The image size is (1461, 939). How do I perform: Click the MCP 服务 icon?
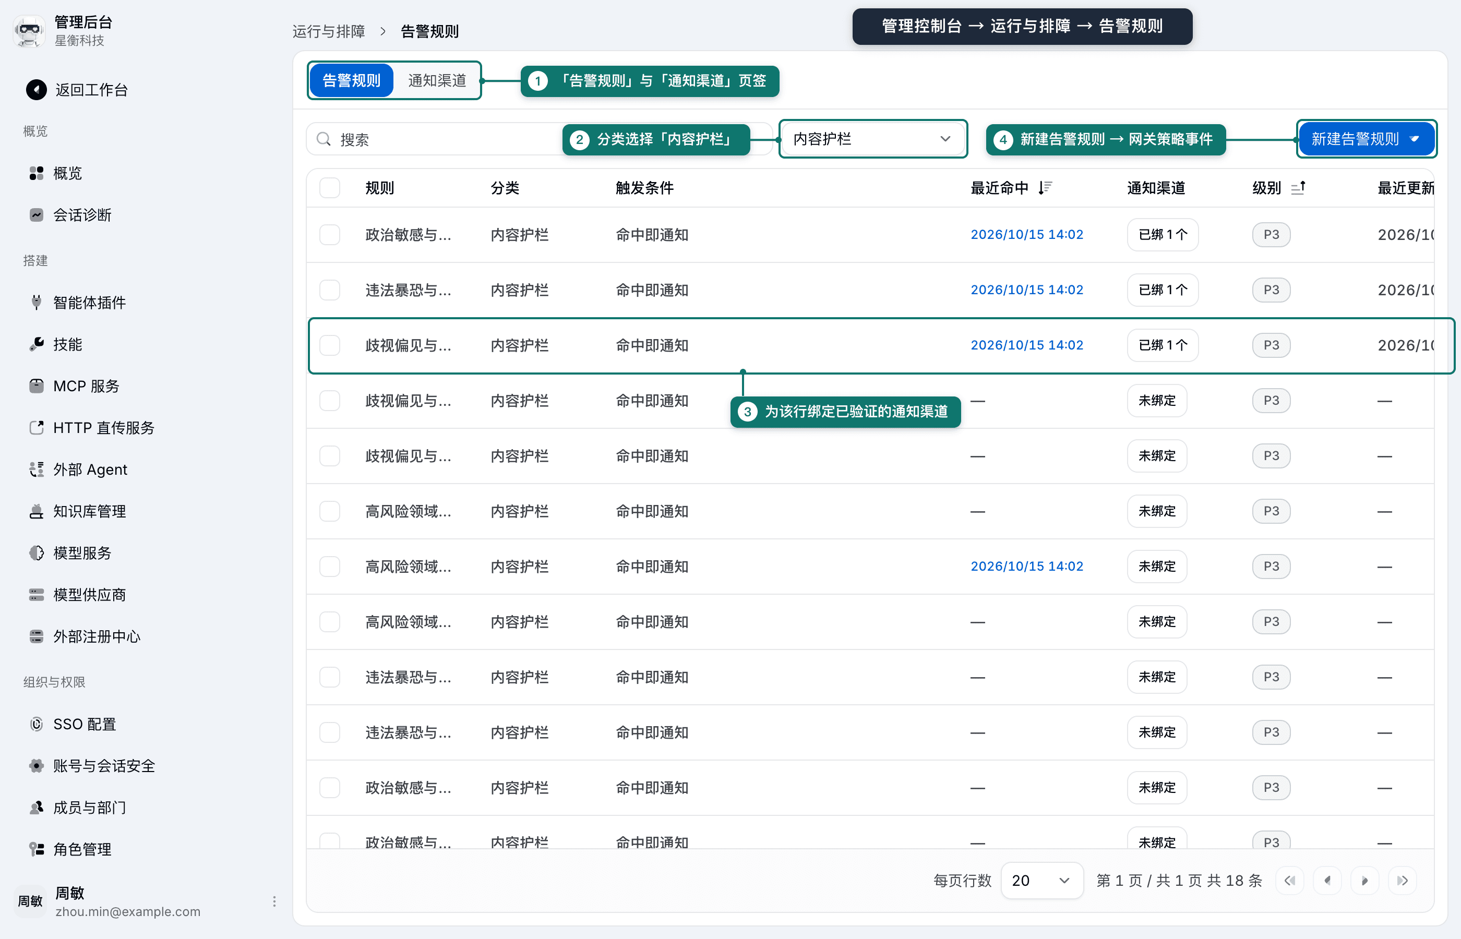[37, 386]
